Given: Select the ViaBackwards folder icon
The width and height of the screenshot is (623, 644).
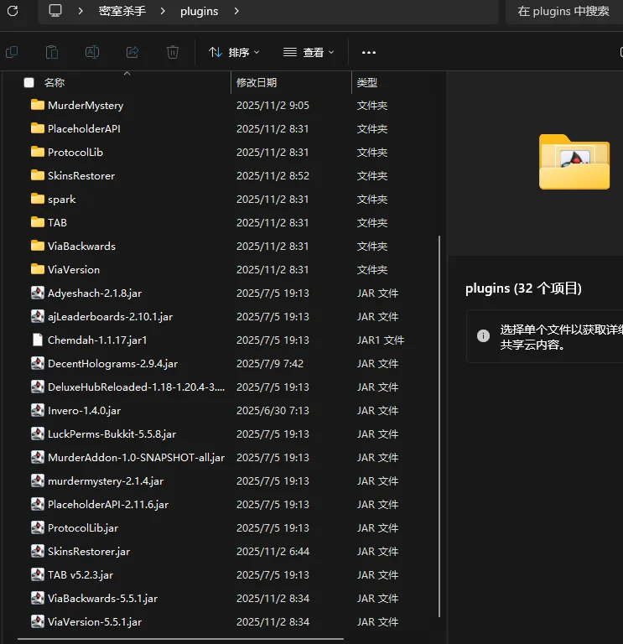Looking at the screenshot, I should point(38,246).
